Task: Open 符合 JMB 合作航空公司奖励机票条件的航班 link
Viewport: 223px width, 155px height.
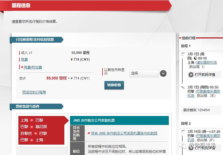Action: click(x=124, y=133)
